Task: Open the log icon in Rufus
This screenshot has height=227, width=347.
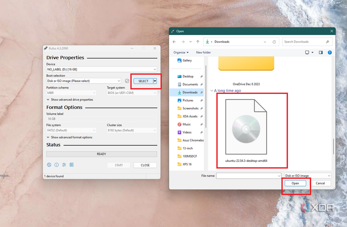Action: [x=72, y=165]
